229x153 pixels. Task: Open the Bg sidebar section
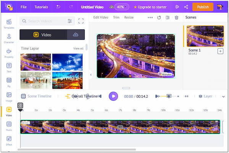[x=9, y=82]
